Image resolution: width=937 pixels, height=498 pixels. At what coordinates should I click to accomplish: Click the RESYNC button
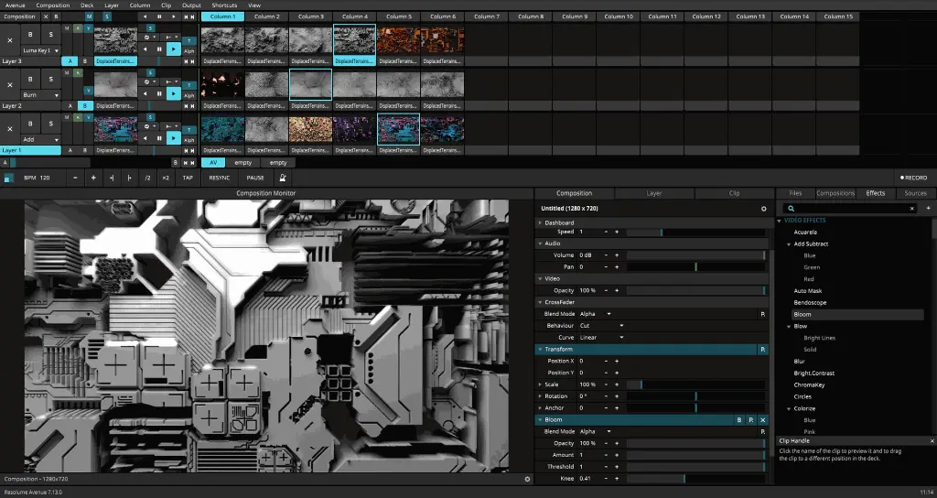point(220,178)
